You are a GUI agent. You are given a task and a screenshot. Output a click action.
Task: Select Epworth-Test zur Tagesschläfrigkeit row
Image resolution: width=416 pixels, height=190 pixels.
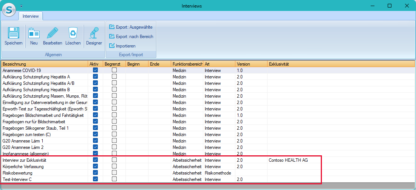click(x=208, y=109)
